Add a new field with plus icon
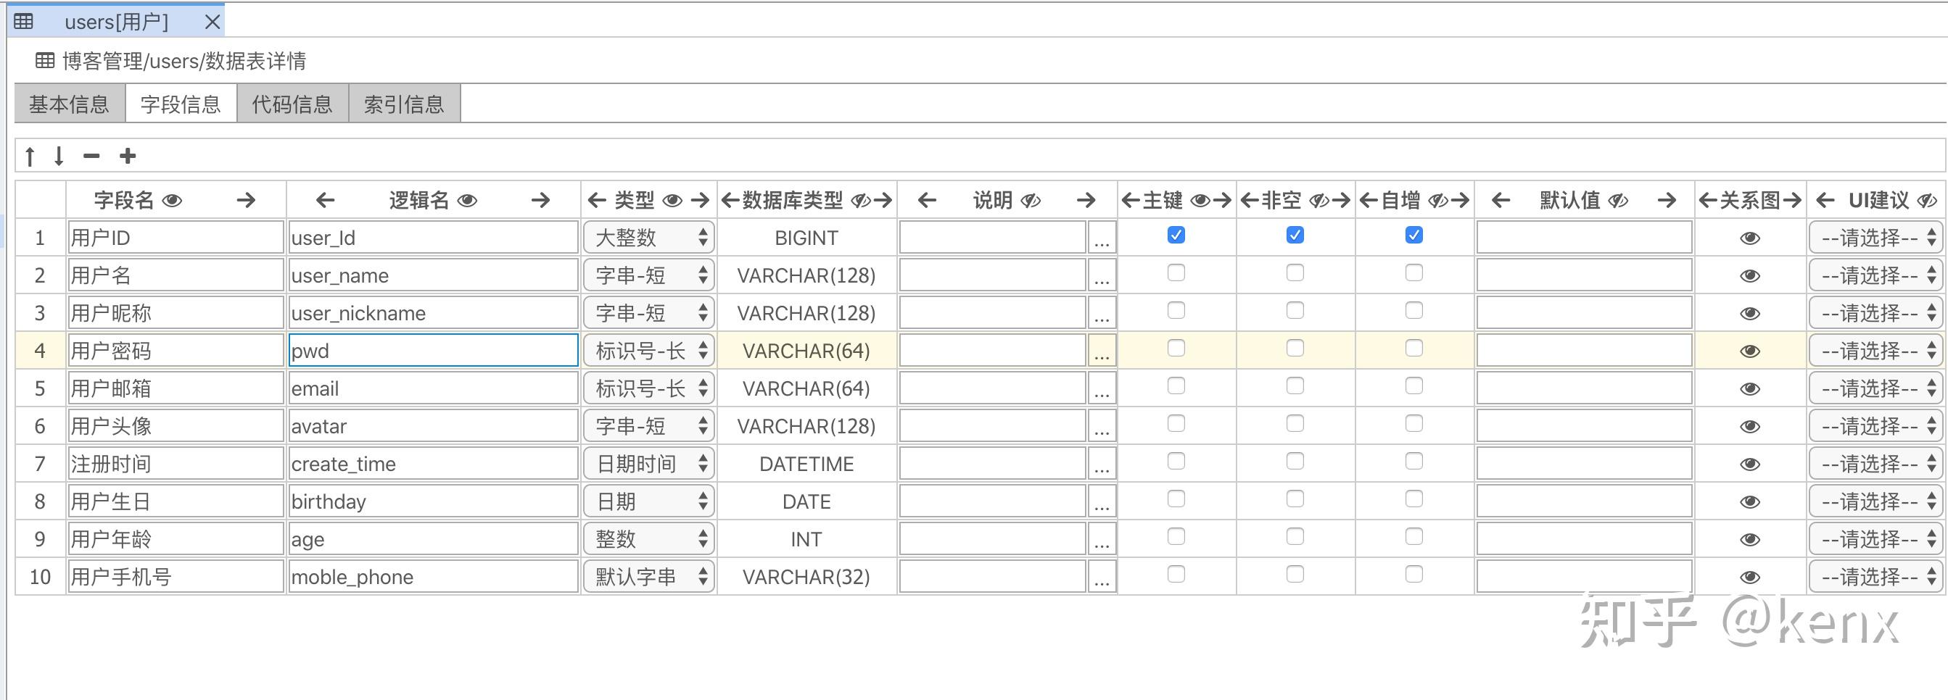The height and width of the screenshot is (700, 1948). 128,157
